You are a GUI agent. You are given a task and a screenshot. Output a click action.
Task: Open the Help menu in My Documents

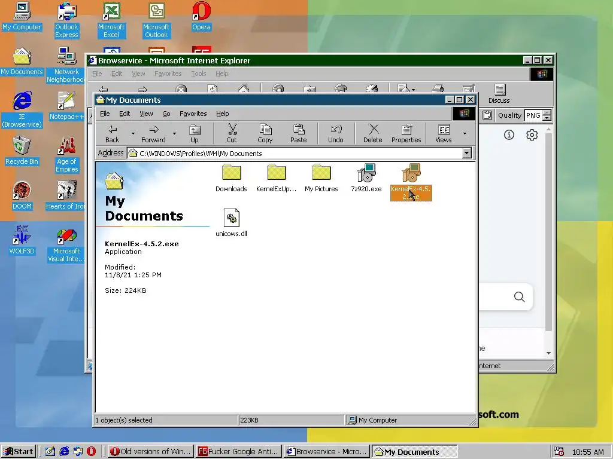coord(223,114)
